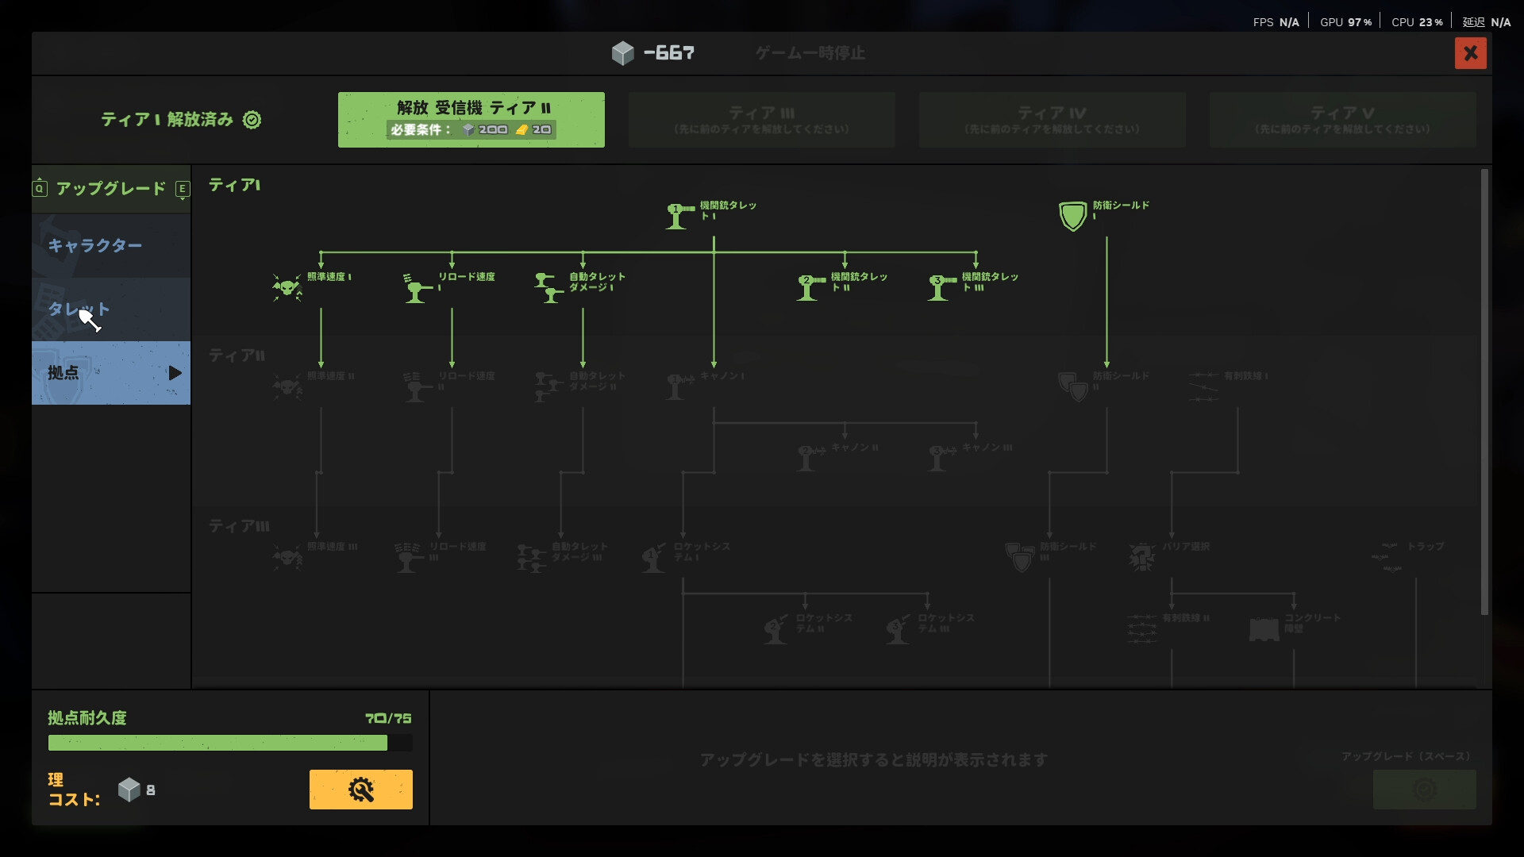Select the キャノン I locked upgrade
This screenshot has height=857, width=1524.
pyautogui.click(x=679, y=386)
